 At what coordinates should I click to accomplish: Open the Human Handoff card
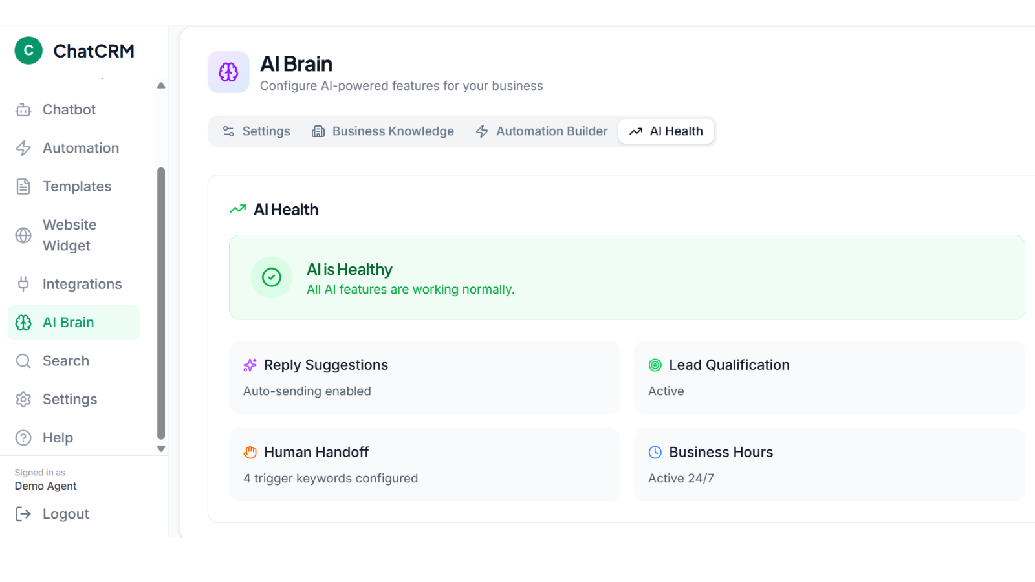[x=424, y=464]
